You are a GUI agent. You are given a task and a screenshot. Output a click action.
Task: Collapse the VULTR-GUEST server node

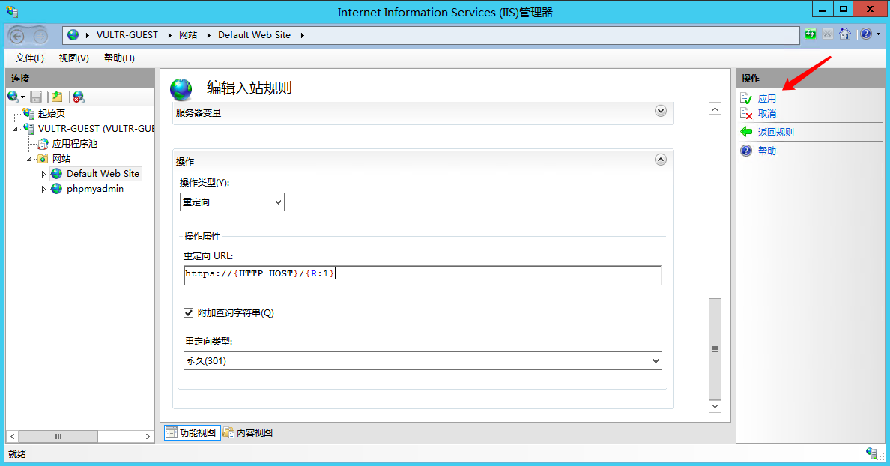15,129
